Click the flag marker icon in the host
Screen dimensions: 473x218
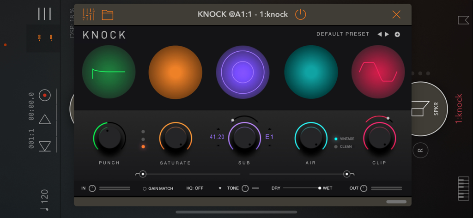463,20
